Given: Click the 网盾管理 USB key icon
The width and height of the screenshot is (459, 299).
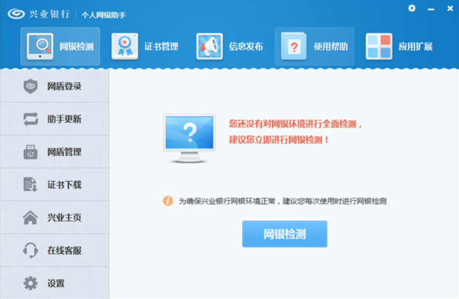Looking at the screenshot, I should click(30, 152).
